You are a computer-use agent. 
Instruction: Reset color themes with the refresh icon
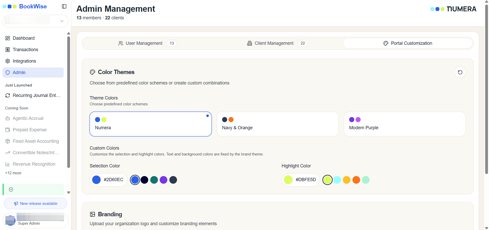pos(460,72)
